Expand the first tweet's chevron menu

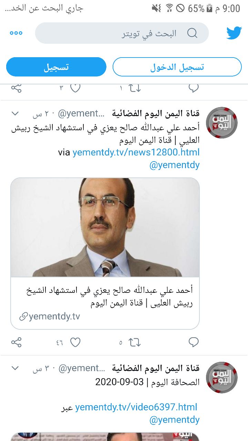pyautogui.click(x=15, y=113)
